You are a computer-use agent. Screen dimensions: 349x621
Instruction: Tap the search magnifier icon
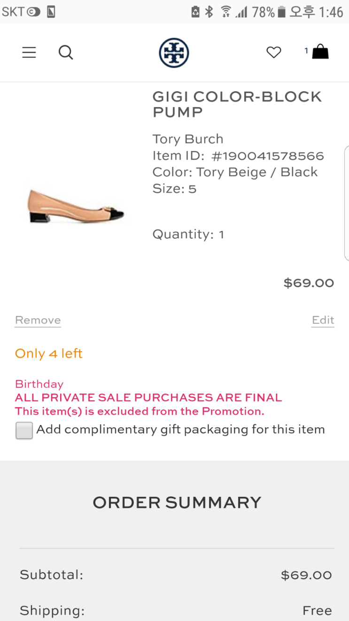pyautogui.click(x=66, y=52)
